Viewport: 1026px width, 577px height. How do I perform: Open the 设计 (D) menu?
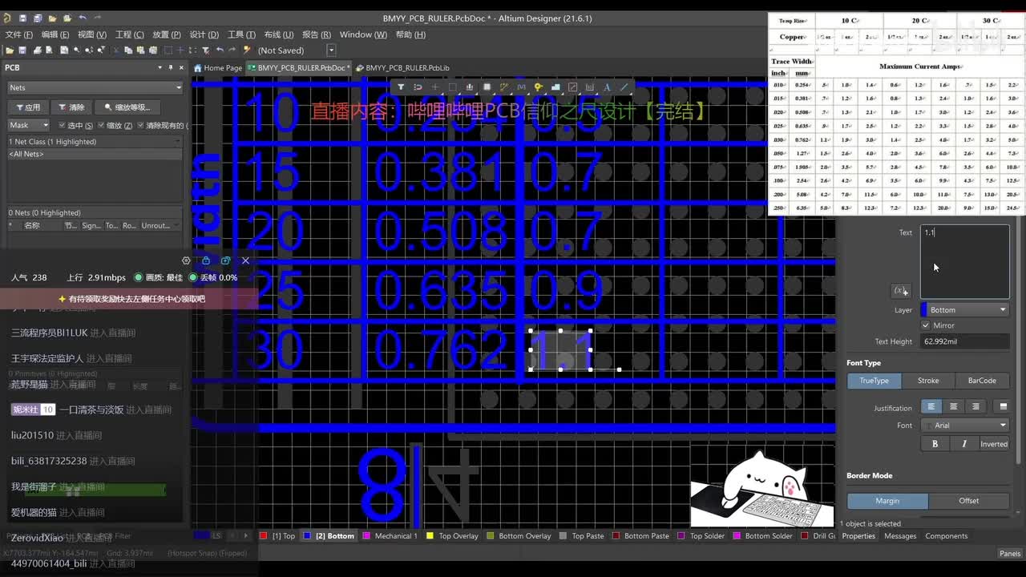[204, 34]
